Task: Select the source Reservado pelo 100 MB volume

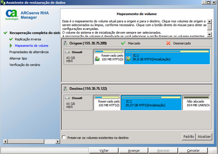Action: pyautogui.click(x=109, y=57)
